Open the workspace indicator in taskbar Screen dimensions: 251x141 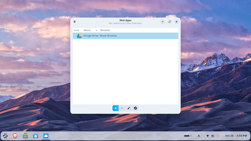[x=188, y=136]
